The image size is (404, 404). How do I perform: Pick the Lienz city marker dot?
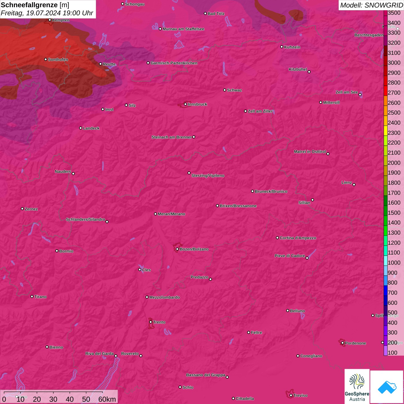[x=354, y=185]
